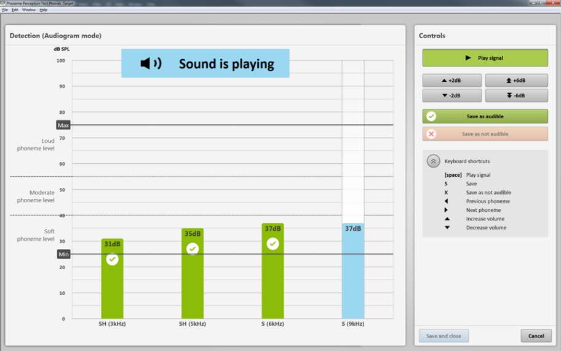Increase volume with +2dB button

[x=452, y=81]
